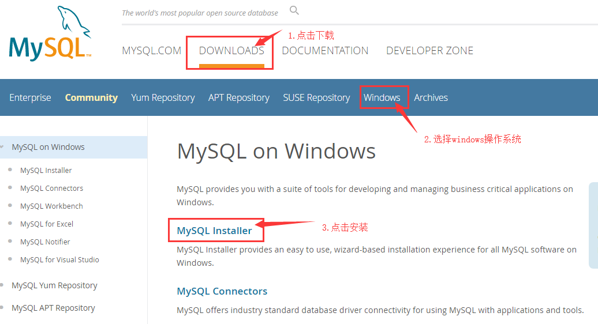Viewport: 598px width, 324px height.
Task: Open MySQL Connectors in the sidebar
Action: pyautogui.click(x=51, y=188)
